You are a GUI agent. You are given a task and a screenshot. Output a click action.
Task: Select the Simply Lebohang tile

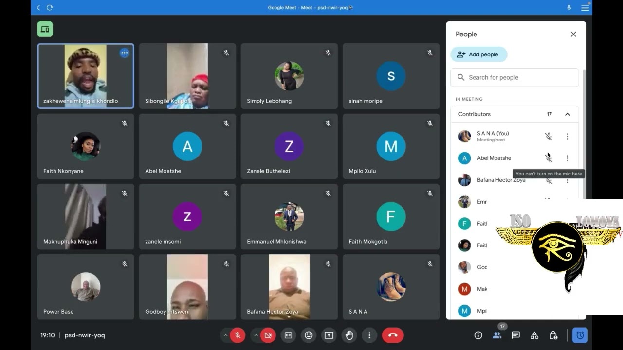[x=289, y=76]
